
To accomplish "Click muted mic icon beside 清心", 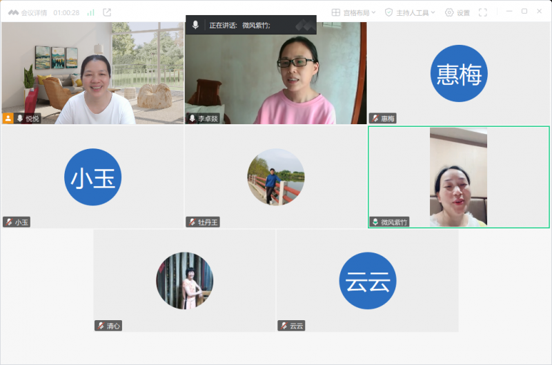I will [101, 326].
